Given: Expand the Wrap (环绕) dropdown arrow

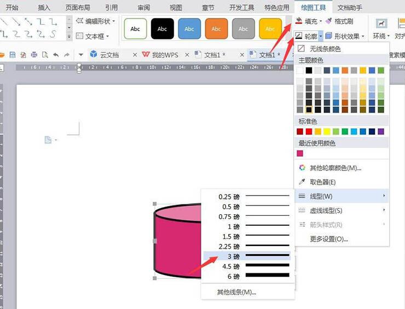Looking at the screenshot, I should [389, 36].
